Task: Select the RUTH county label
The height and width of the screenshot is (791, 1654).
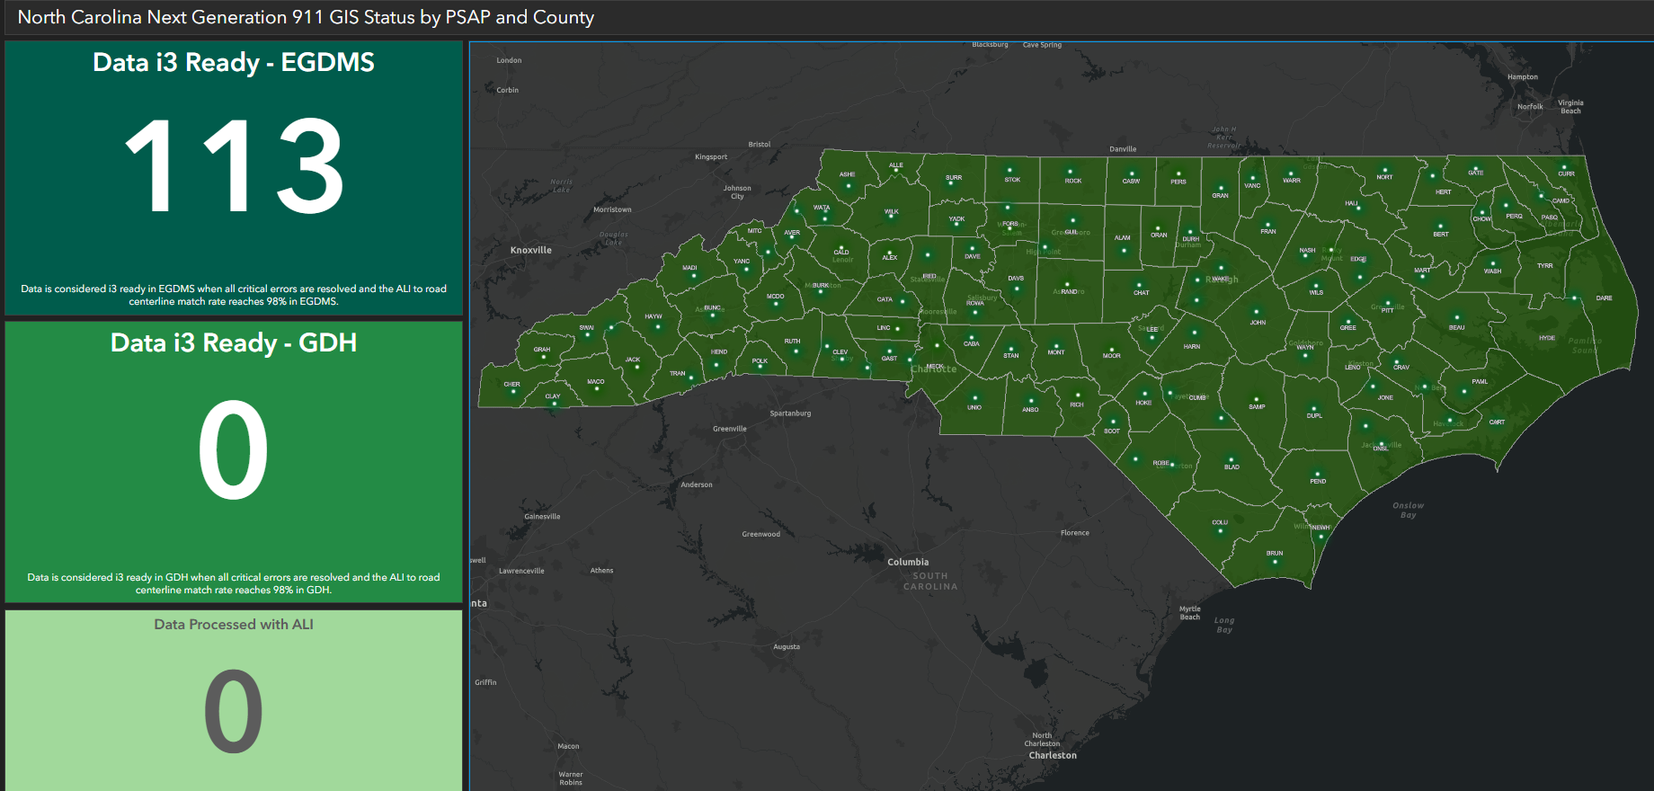Action: pyautogui.click(x=792, y=341)
